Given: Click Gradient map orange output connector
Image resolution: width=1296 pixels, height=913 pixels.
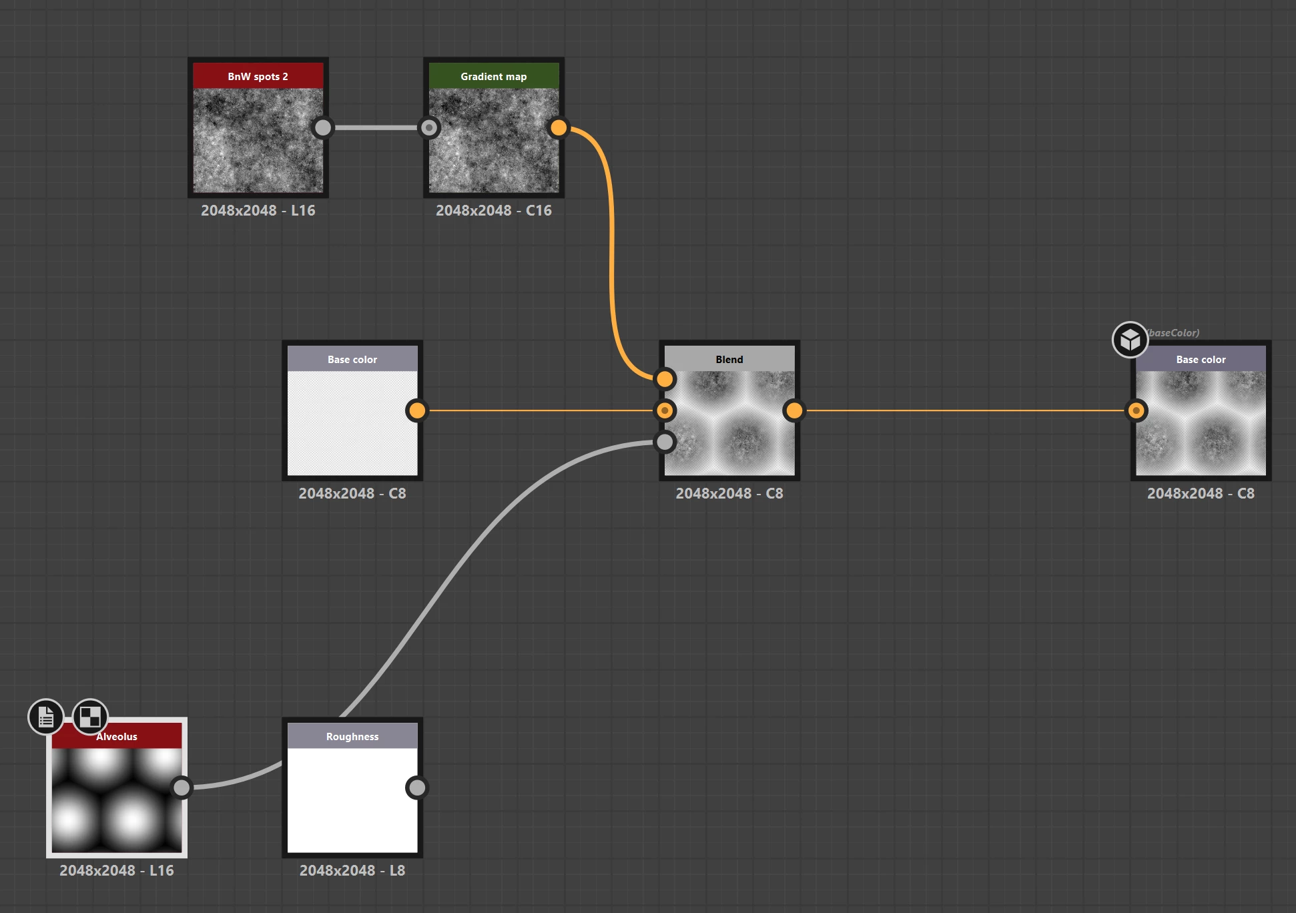Looking at the screenshot, I should coord(559,127).
